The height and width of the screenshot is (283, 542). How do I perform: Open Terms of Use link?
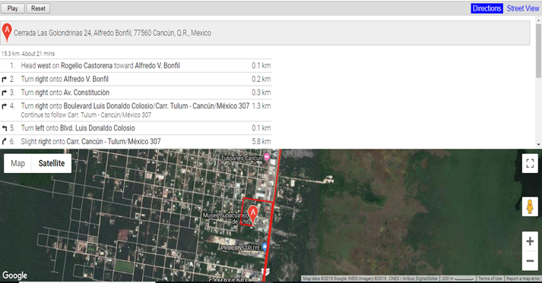[490, 278]
